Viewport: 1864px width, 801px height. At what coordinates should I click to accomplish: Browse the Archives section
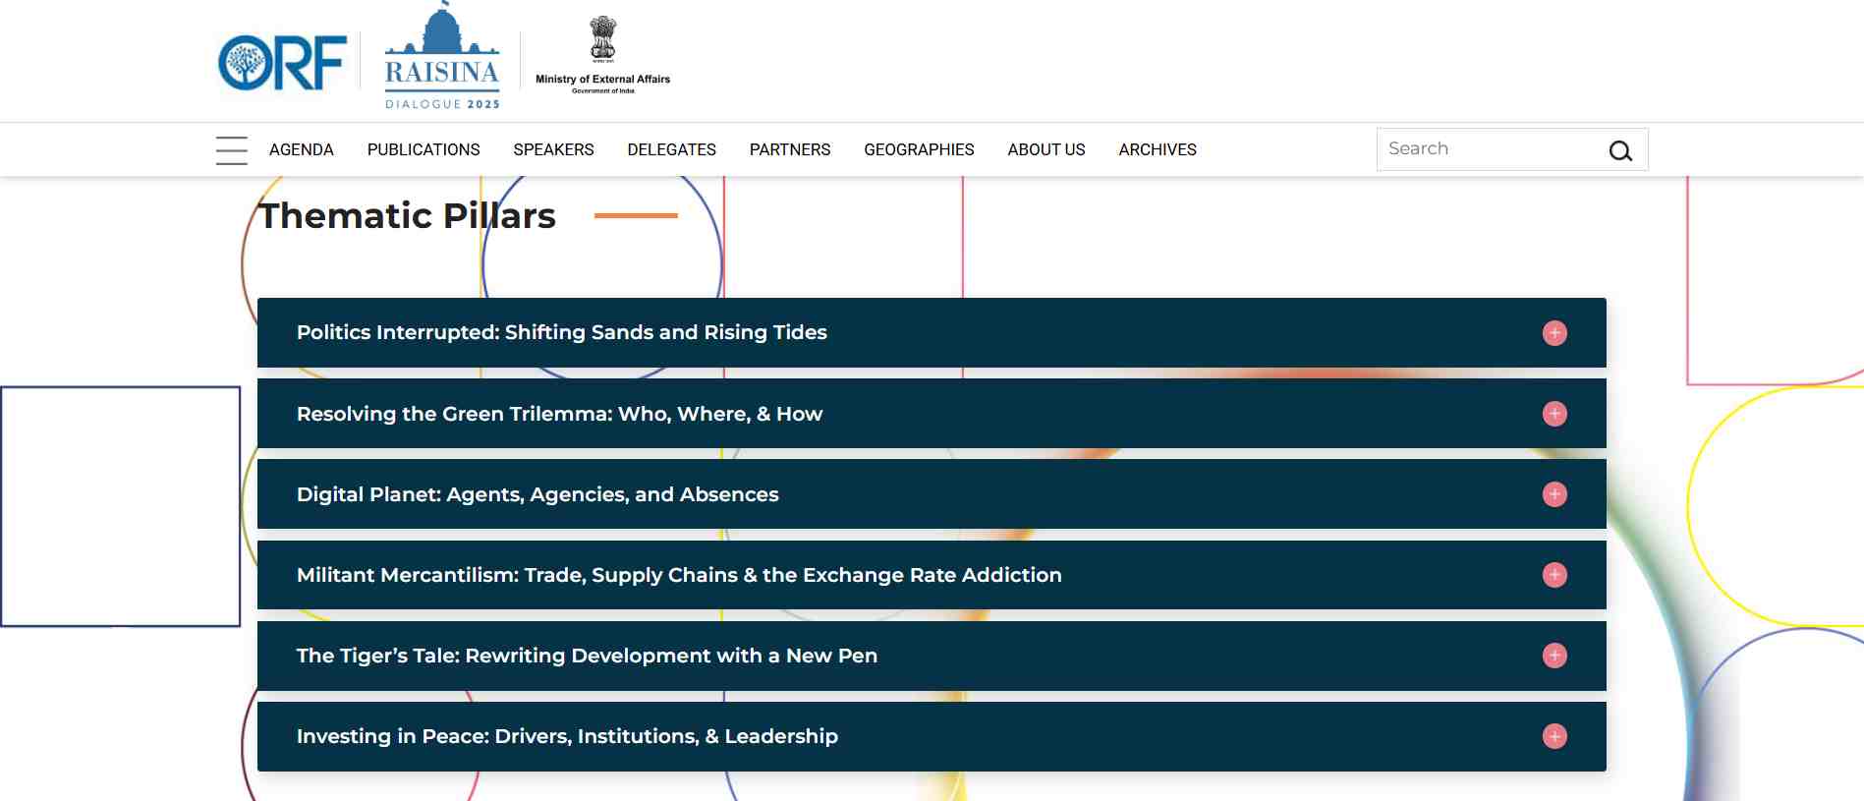(x=1157, y=149)
